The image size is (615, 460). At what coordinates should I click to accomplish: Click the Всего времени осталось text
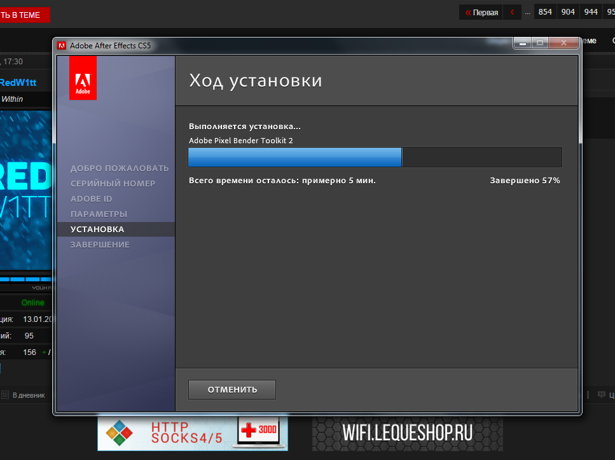point(282,181)
